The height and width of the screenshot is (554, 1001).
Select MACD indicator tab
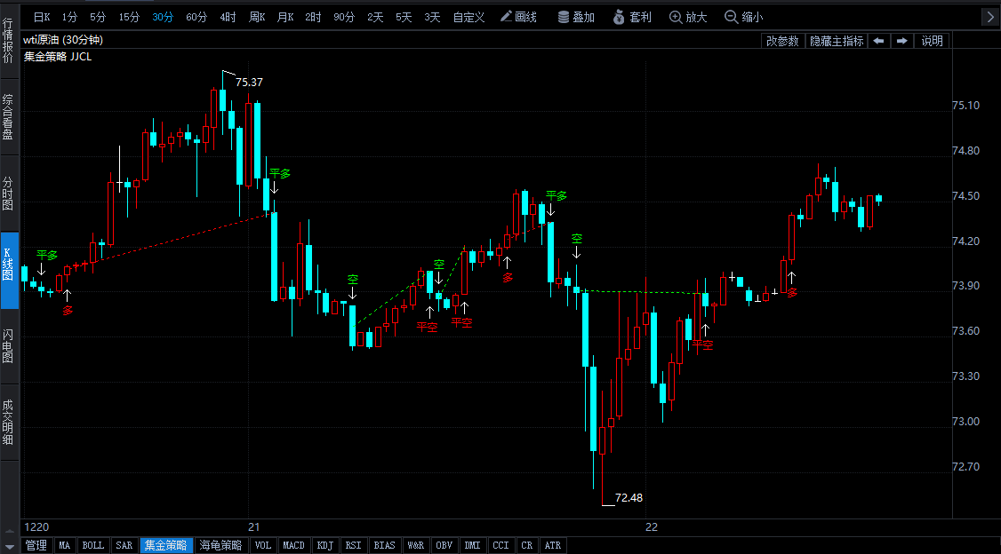(x=293, y=546)
